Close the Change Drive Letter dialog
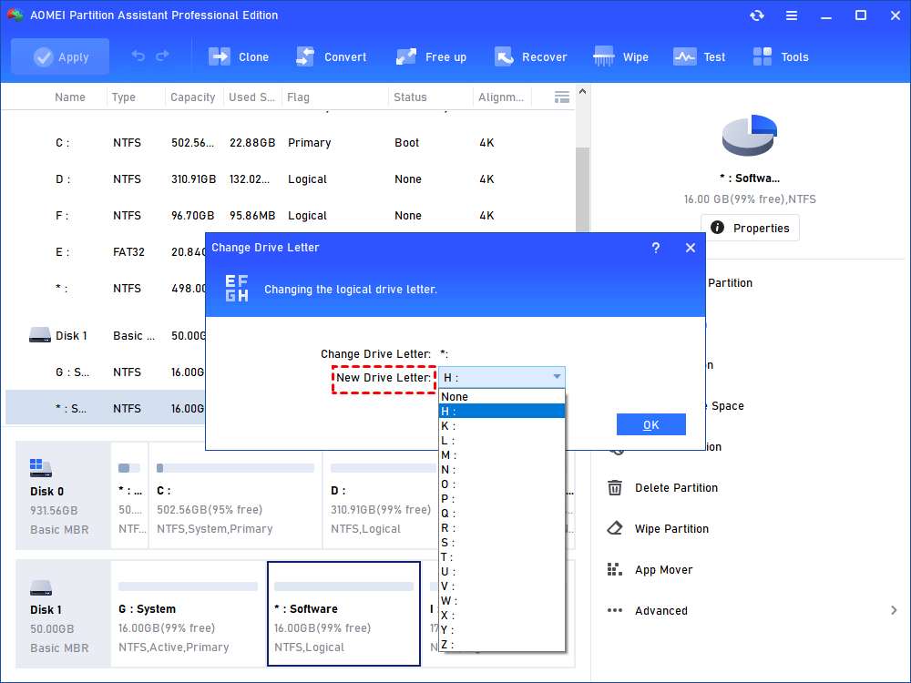 point(691,248)
